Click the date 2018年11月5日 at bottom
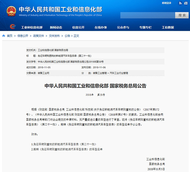 [156, 169]
